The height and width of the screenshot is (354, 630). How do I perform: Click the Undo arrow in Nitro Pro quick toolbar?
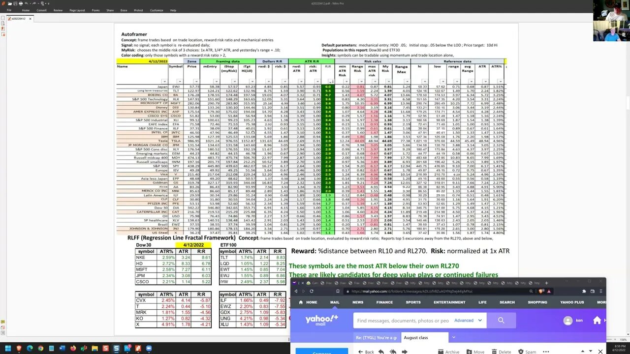tap(26, 3)
